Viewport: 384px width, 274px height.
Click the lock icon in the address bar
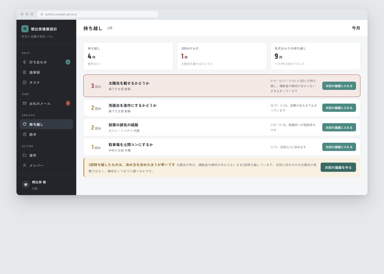tap(42, 14)
